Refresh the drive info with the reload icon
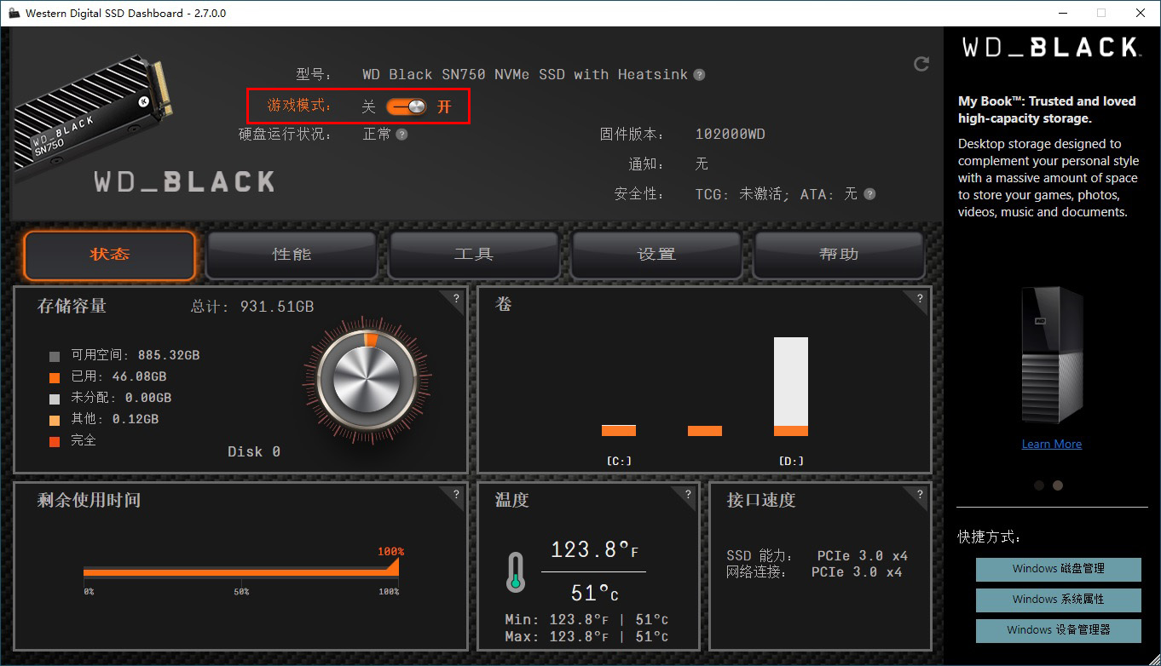1161x666 pixels. (x=921, y=64)
